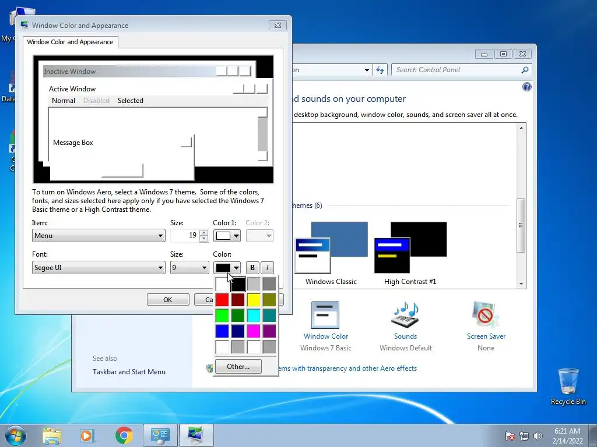Pick the olive color swatch
This screenshot has width=597, height=447.
[x=269, y=300]
